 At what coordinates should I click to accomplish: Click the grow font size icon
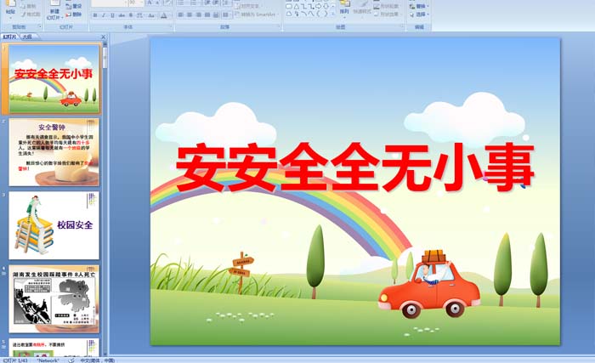(x=150, y=3)
